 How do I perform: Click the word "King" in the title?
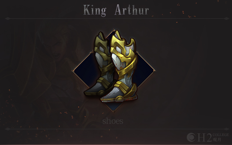point(95,10)
